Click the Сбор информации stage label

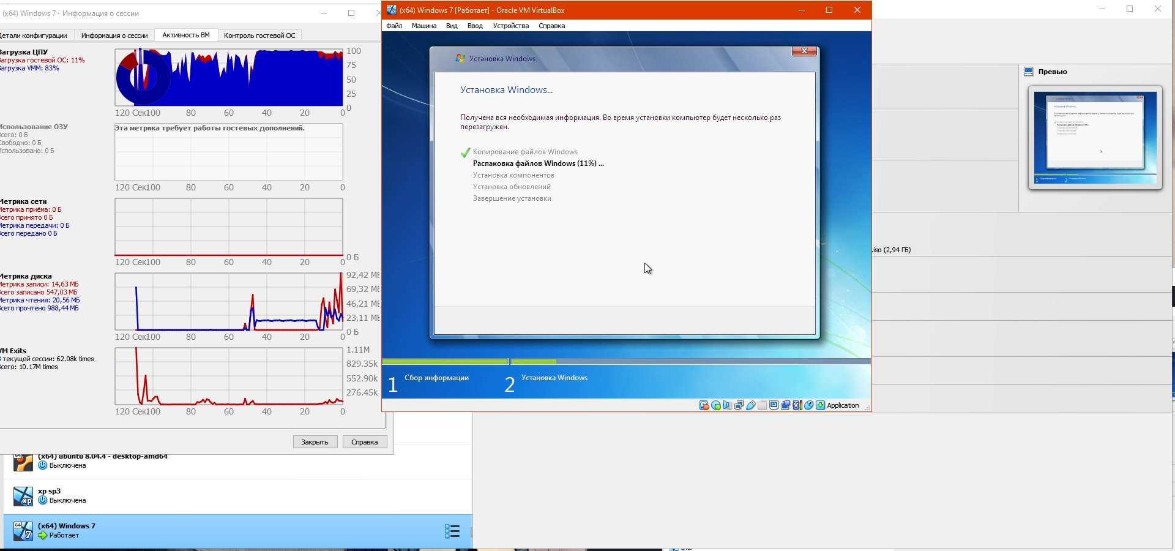(437, 378)
